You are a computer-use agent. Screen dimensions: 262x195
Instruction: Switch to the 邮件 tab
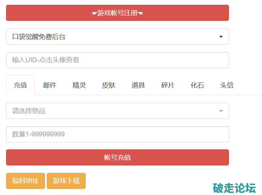click(x=50, y=85)
